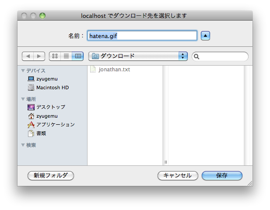Screen dimensions: 270x210
Task: Click the アプリケーション applications icon
Action: click(31, 125)
